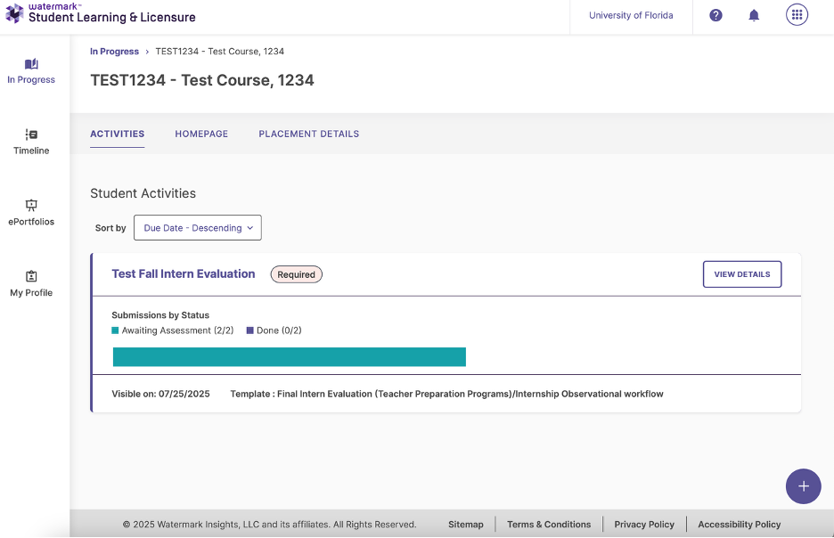Open the Privacy Policy footer link
This screenshot has width=834, height=538.
click(x=644, y=524)
